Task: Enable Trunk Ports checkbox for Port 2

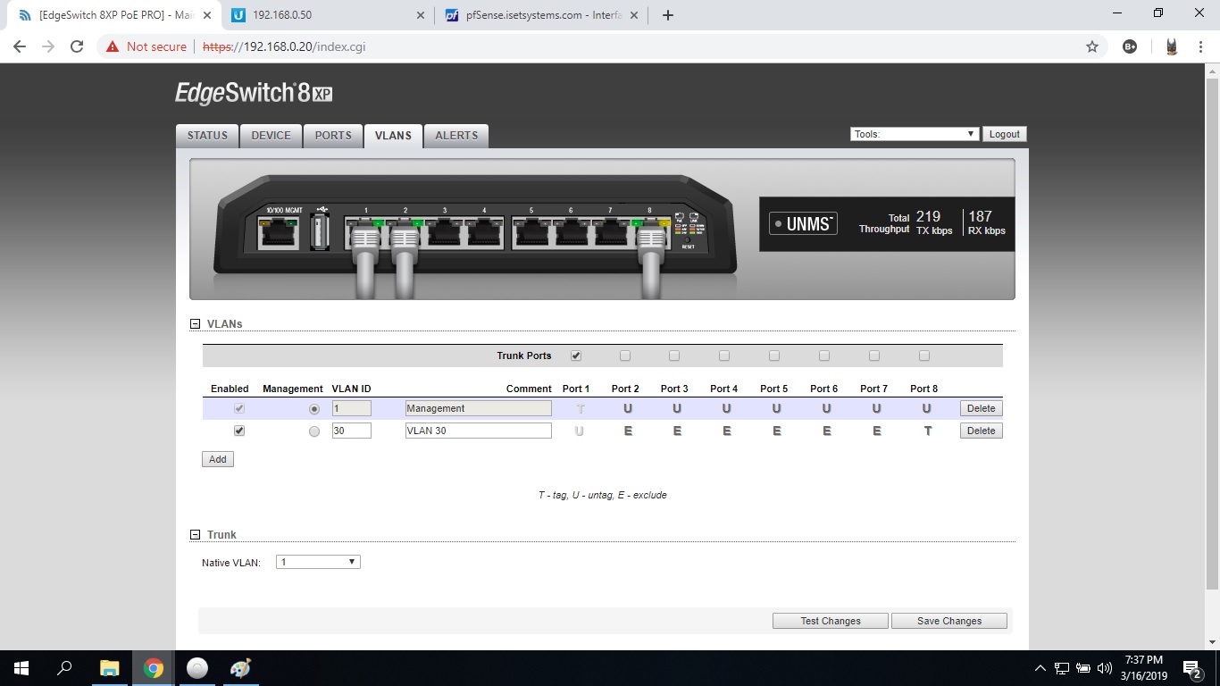Action: (625, 356)
